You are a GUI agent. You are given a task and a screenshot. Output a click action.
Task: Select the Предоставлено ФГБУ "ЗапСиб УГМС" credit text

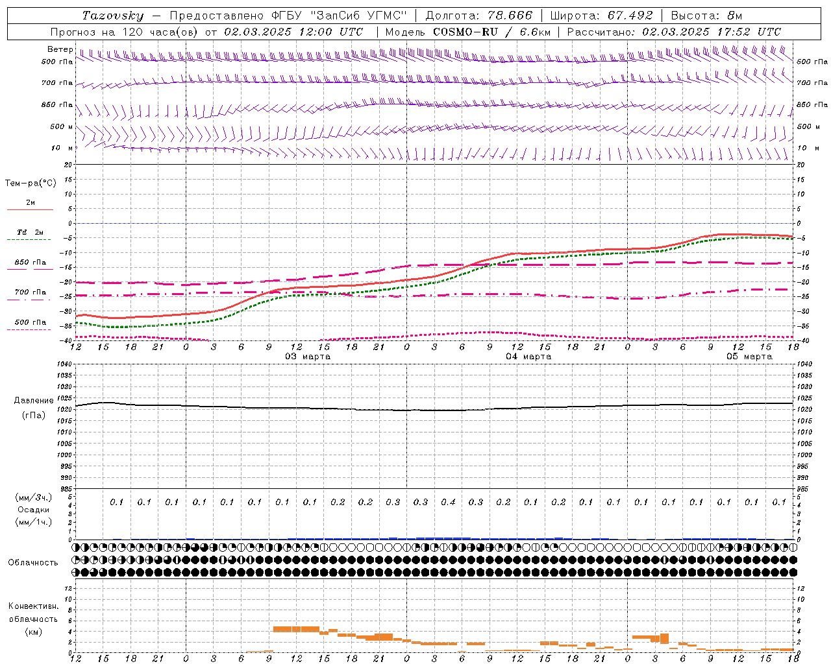[288, 16]
